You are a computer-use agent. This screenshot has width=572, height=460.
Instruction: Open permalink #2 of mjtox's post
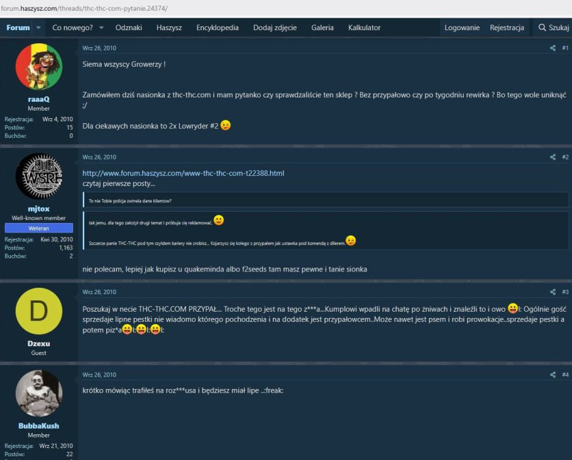(x=565, y=157)
